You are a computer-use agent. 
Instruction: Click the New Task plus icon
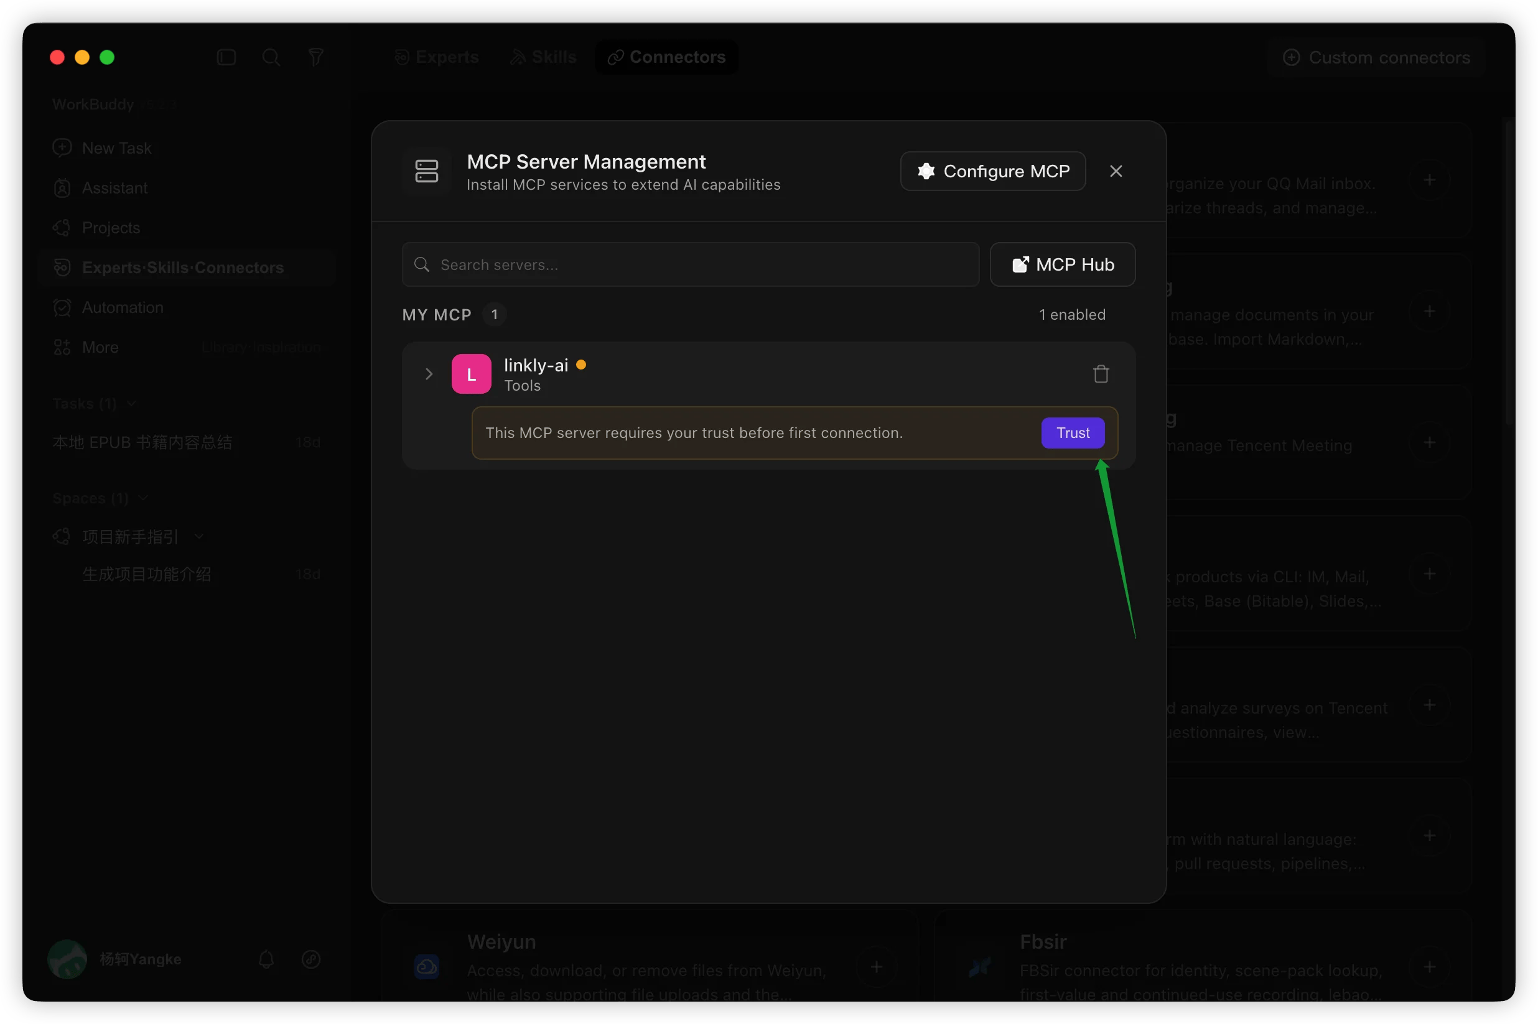click(x=62, y=147)
